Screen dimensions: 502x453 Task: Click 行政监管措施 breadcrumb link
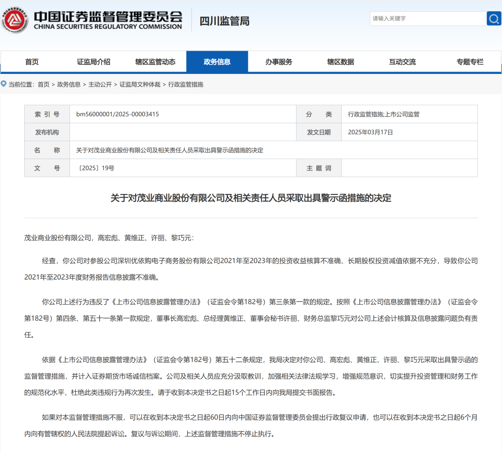pos(186,85)
